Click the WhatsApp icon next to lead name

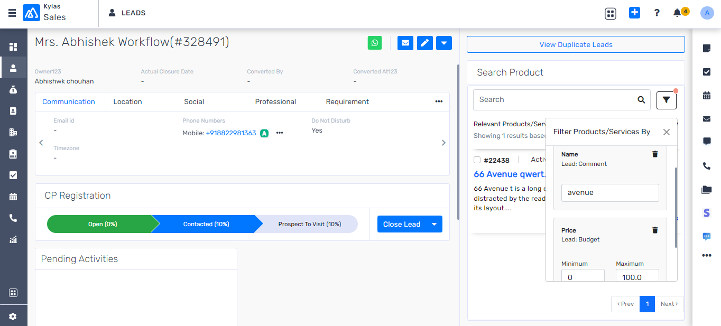pyautogui.click(x=375, y=43)
